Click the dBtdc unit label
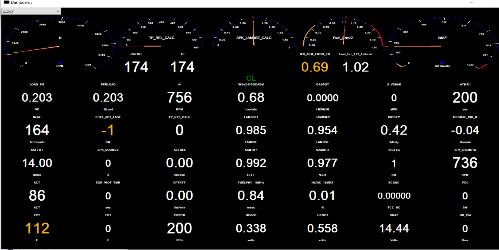The width and height of the screenshot is (499, 250). 37,175
